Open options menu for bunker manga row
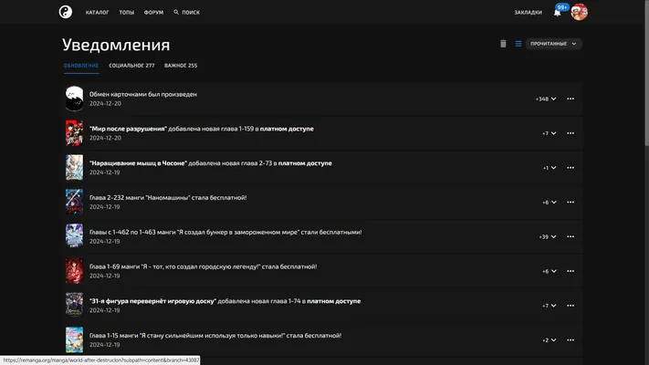This screenshot has width=649, height=365. click(570, 236)
